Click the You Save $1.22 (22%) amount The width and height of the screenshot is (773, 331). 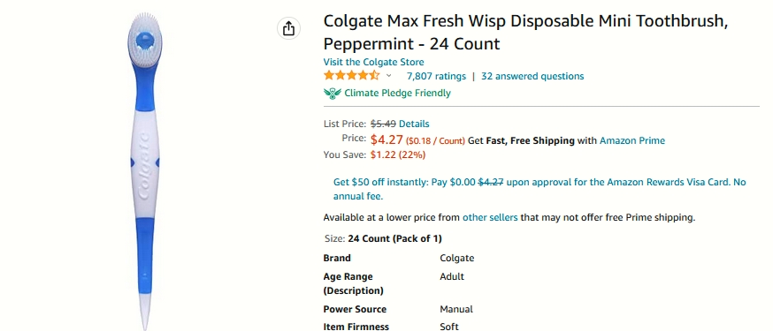point(398,155)
